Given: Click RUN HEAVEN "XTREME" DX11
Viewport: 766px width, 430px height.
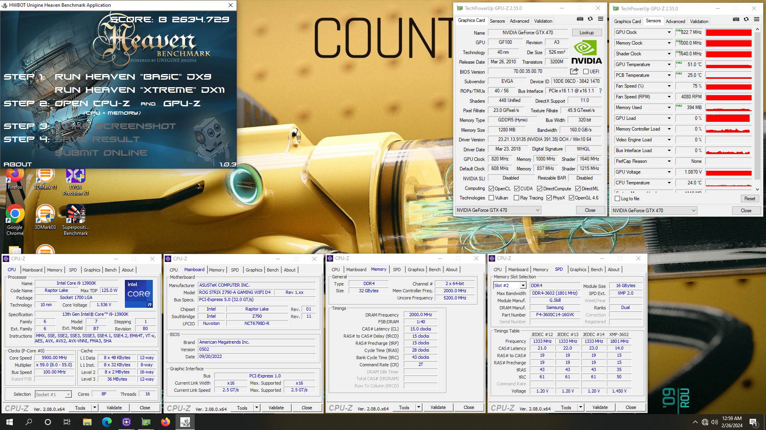Looking at the screenshot, I should click(140, 90).
